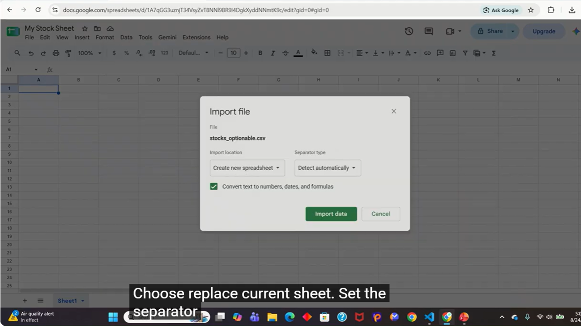Open the comments icon

point(428,31)
